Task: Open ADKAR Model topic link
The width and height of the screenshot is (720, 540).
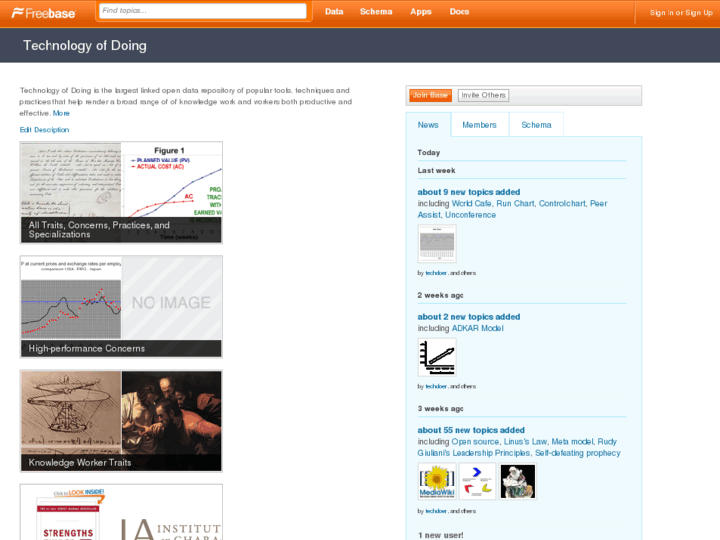Action: click(477, 328)
